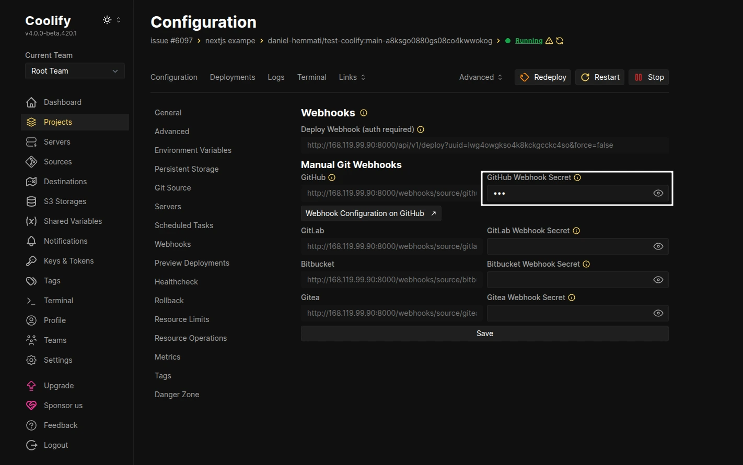The width and height of the screenshot is (743, 465).
Task: Open the Advanced dropdown
Action: pyautogui.click(x=479, y=77)
